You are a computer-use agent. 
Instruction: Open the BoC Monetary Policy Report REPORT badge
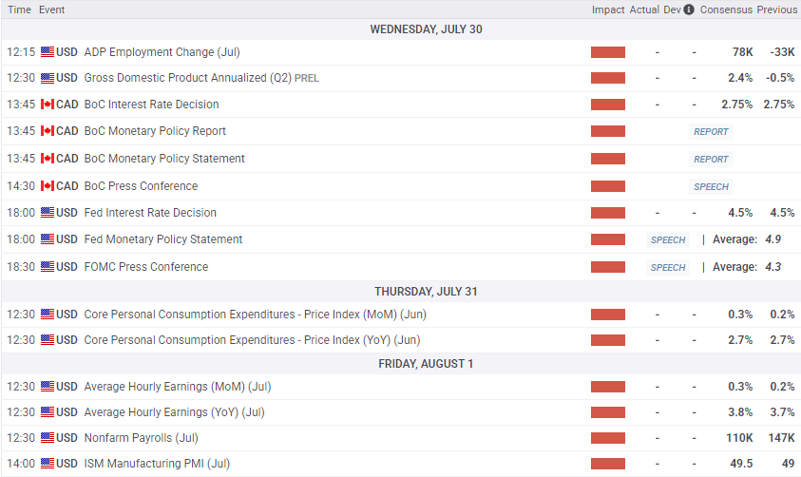[x=711, y=132]
